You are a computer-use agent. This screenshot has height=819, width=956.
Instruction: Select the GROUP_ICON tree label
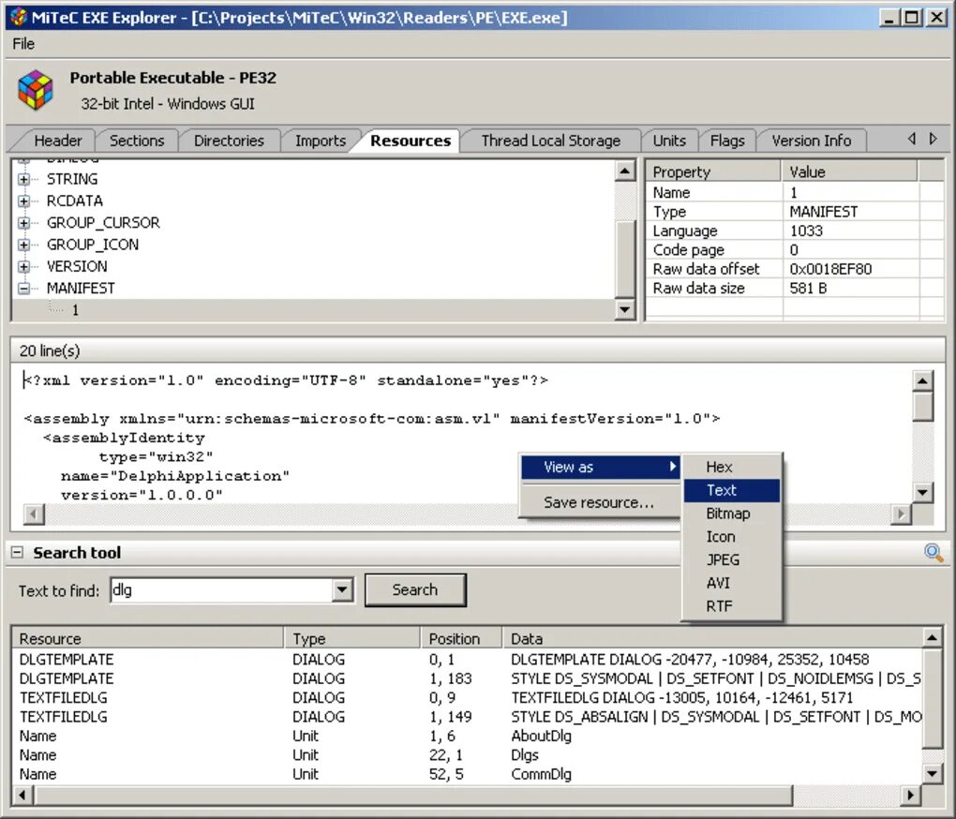tap(93, 245)
